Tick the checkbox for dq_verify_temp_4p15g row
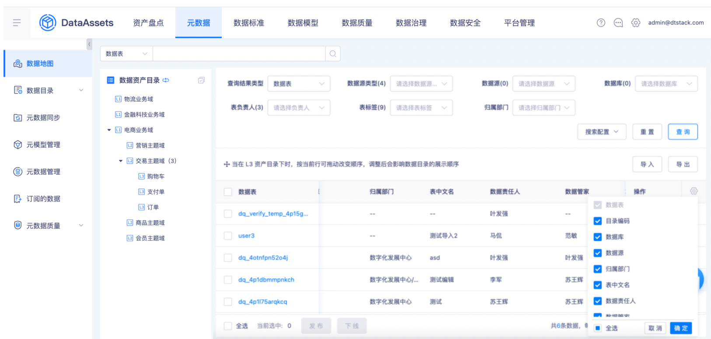Screen dimensions: 711x339 coord(228,214)
